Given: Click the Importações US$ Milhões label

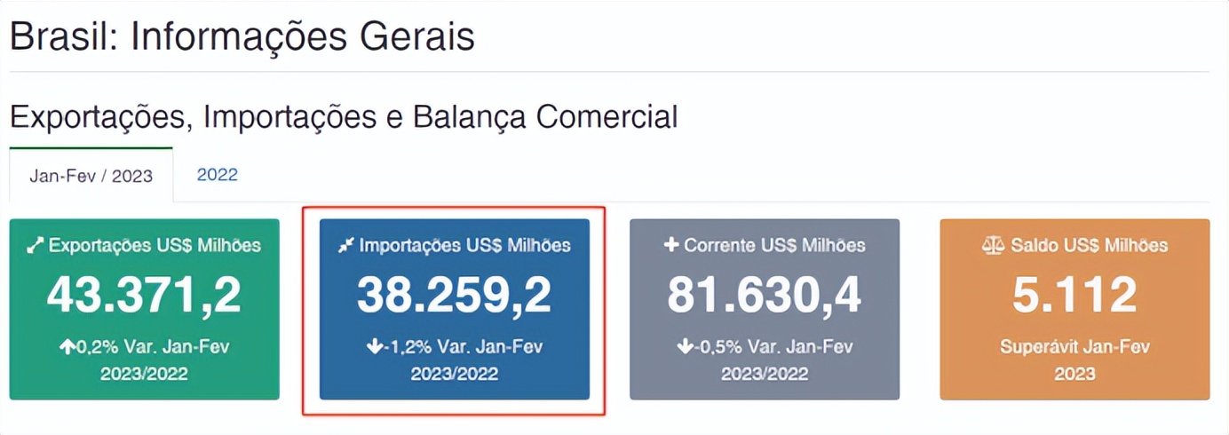Looking at the screenshot, I should click(x=464, y=246).
